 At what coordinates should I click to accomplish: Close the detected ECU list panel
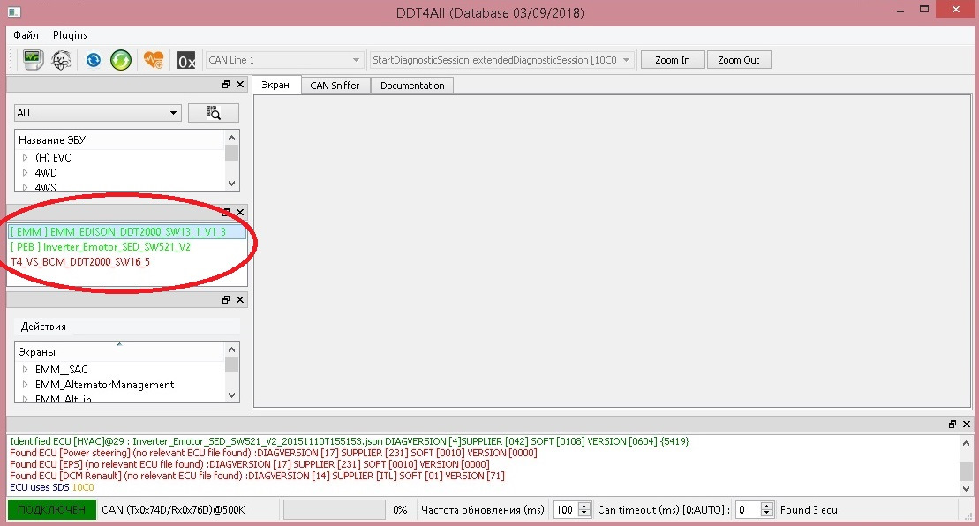[x=240, y=212]
